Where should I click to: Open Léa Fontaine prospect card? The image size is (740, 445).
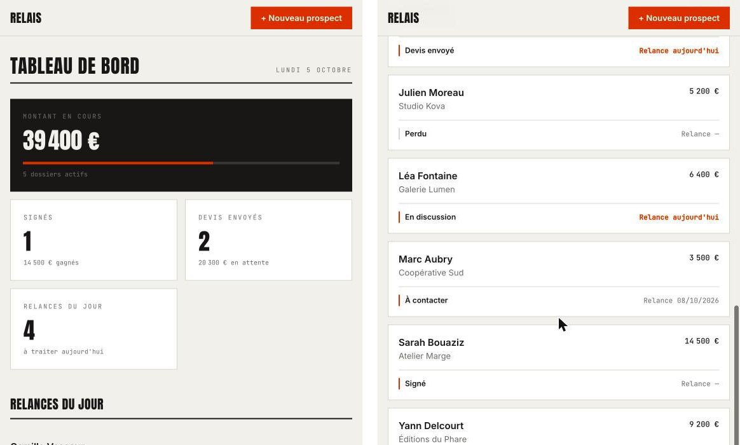pos(559,196)
